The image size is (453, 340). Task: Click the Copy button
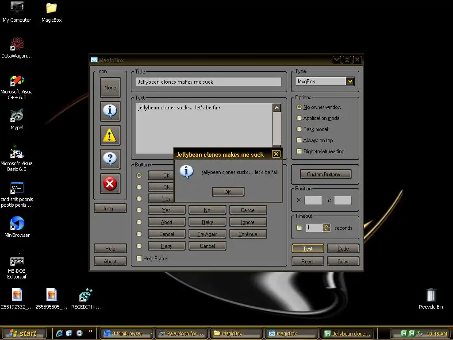click(343, 261)
